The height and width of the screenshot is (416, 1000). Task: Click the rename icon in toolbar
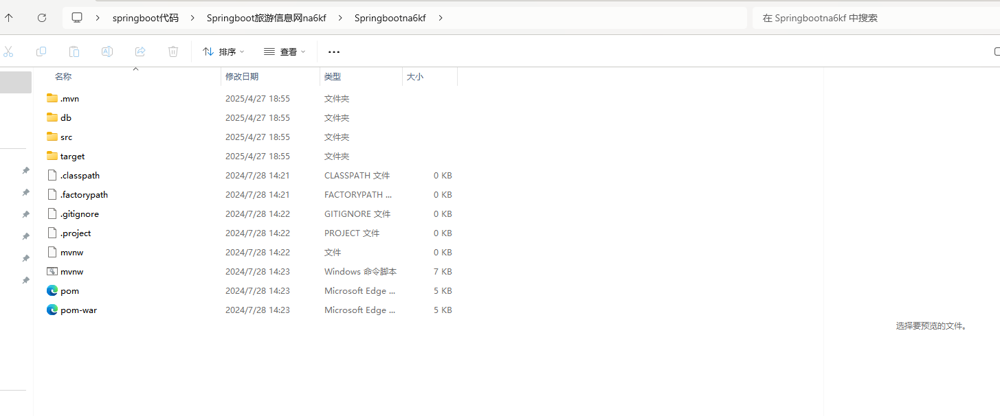(107, 51)
